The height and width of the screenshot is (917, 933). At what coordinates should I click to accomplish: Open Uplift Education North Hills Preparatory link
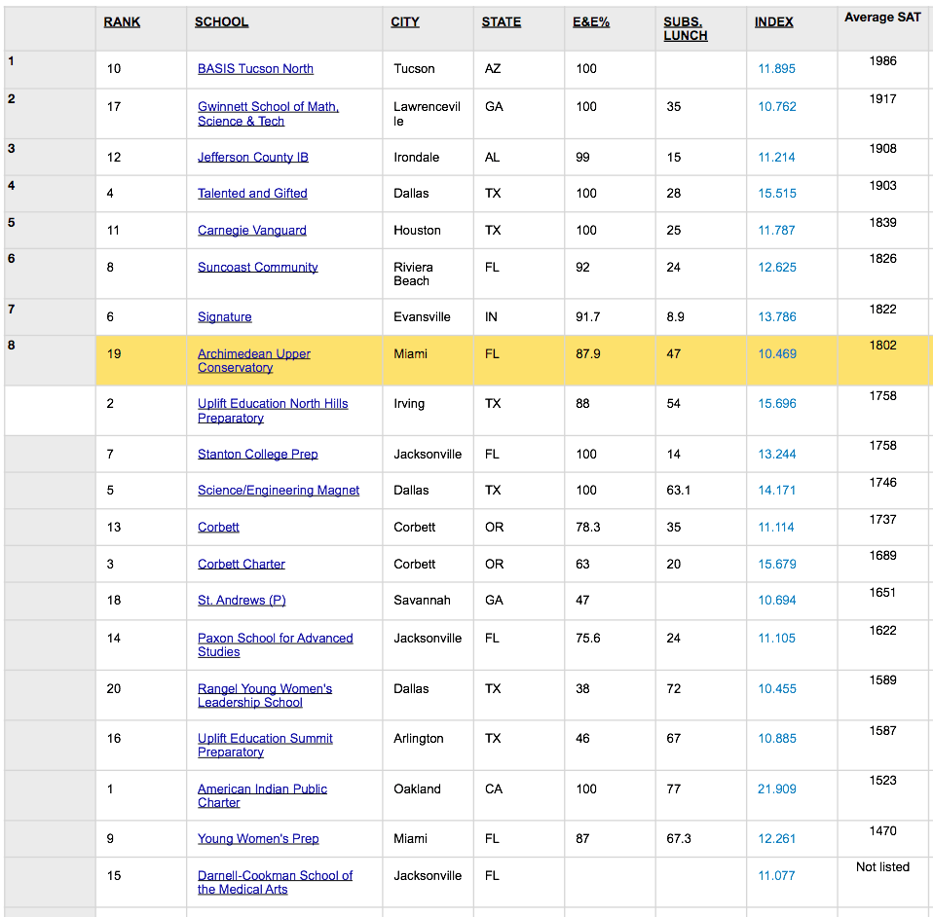coord(273,411)
